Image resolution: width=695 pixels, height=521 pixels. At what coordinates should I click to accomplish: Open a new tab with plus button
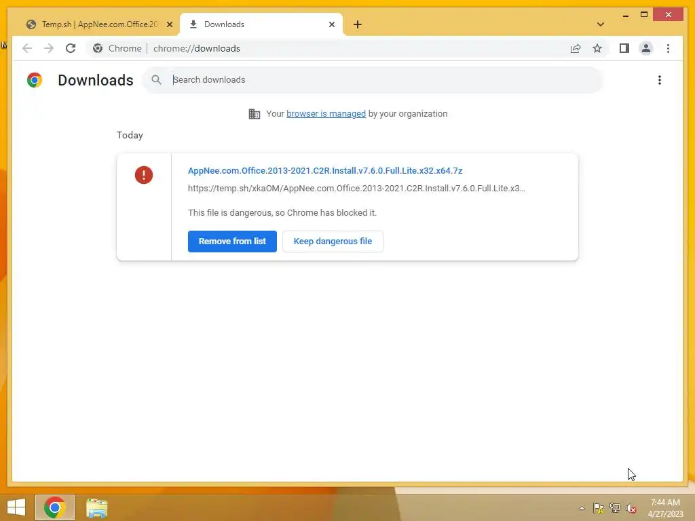[357, 24]
